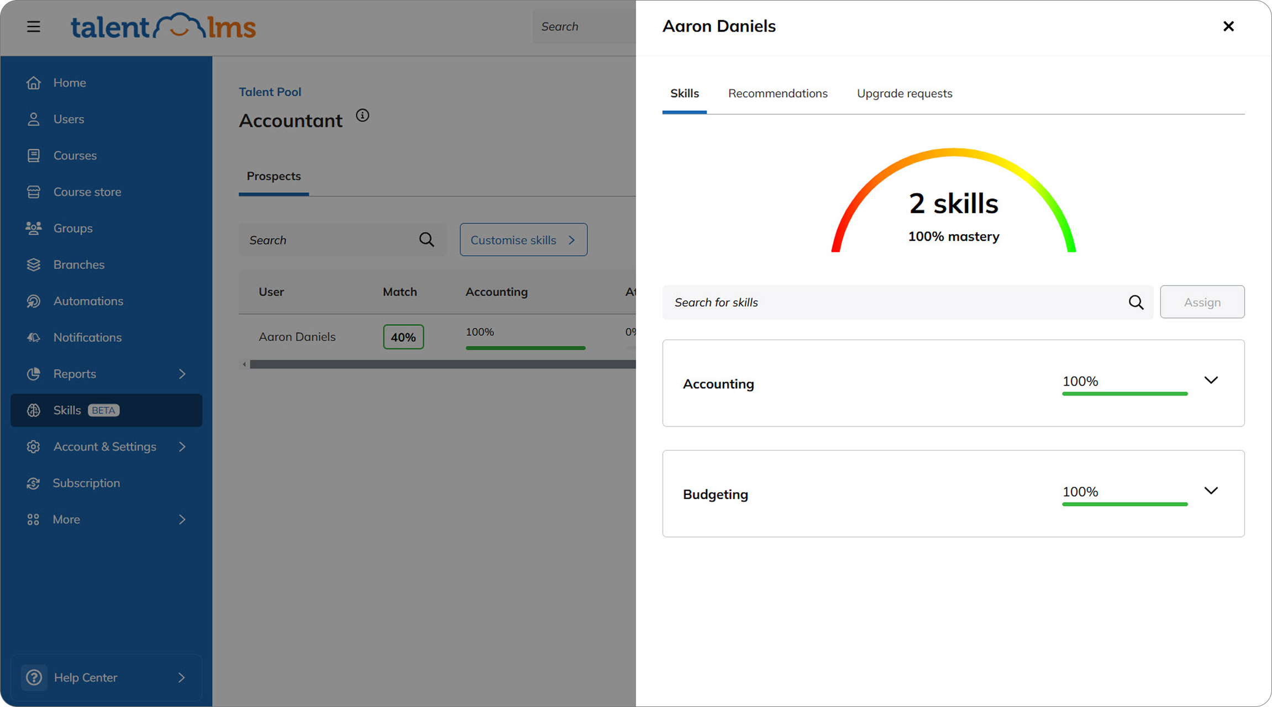Follow the Talent Pool breadcrumb link
Screen dimensions: 1272x707
pos(270,92)
